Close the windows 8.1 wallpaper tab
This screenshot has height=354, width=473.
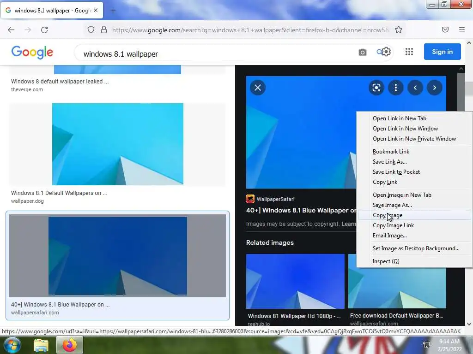coord(96,10)
